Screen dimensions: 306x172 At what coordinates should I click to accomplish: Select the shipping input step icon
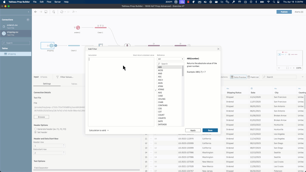pyautogui.click(x=51, y=46)
